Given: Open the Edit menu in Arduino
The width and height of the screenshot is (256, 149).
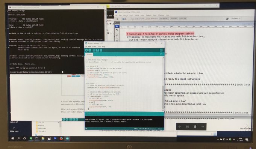Looking at the screenshot, I should tap(89, 47).
